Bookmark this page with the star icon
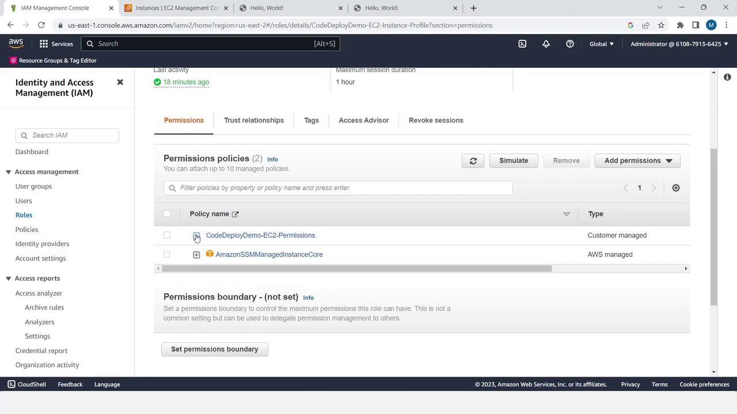 point(661,25)
